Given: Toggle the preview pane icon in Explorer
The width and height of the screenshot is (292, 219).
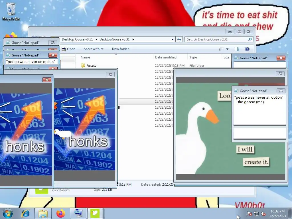Looking at the screenshot, I should pos(237,49).
